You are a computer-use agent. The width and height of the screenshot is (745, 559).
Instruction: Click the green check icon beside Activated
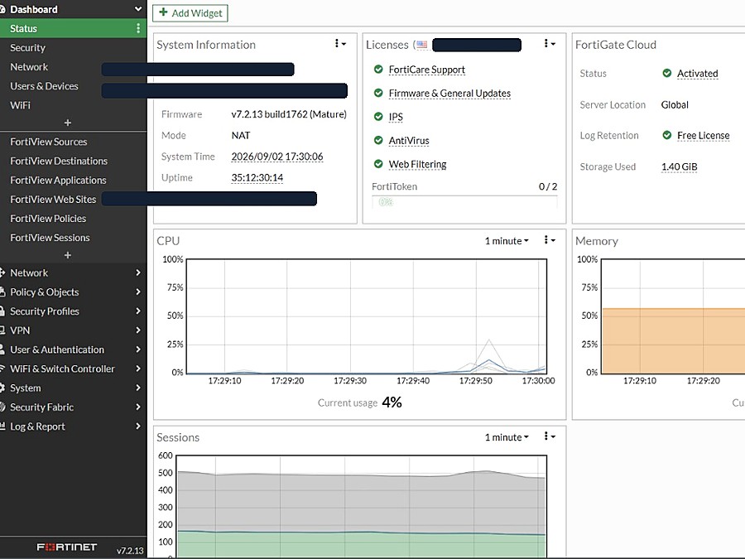tap(667, 73)
